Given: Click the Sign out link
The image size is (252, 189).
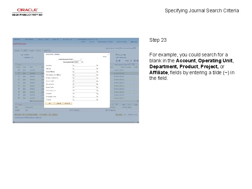Looking at the screenshot, I should (134, 42).
